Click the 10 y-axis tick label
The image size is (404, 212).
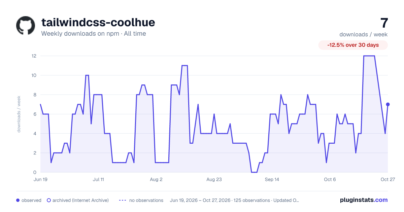click(x=34, y=75)
